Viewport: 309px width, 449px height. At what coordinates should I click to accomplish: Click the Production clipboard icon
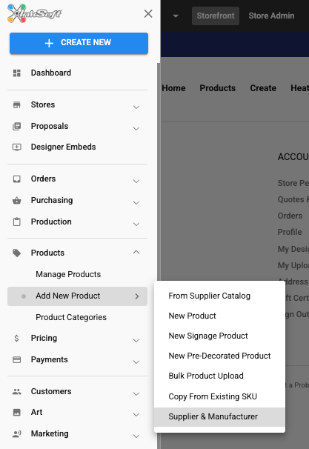(17, 222)
